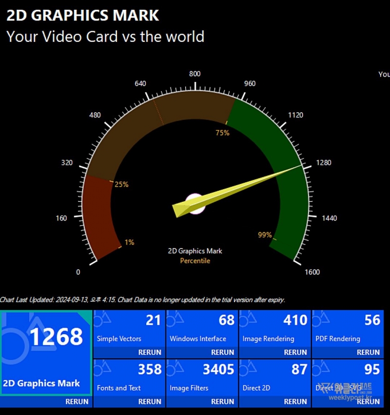
Task: Rerun the Windows Interface test
Action: pos(222,352)
